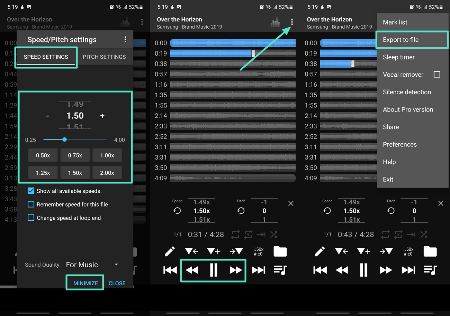Click MINIMIZE in the Speed/Pitch dialog

click(x=85, y=283)
